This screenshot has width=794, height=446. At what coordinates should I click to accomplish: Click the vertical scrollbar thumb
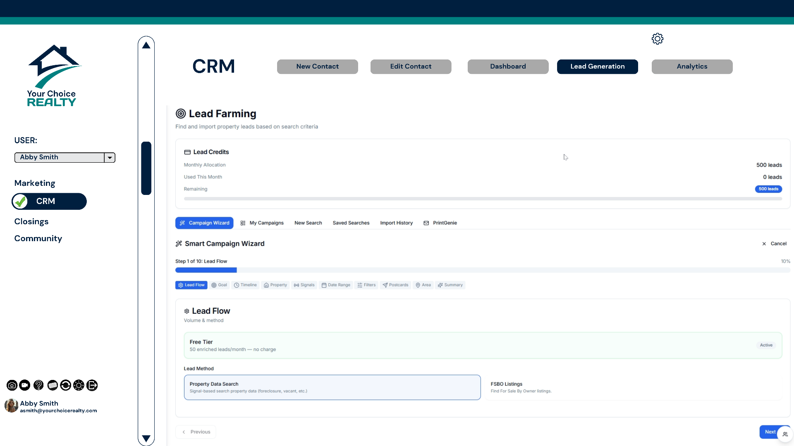[146, 168]
